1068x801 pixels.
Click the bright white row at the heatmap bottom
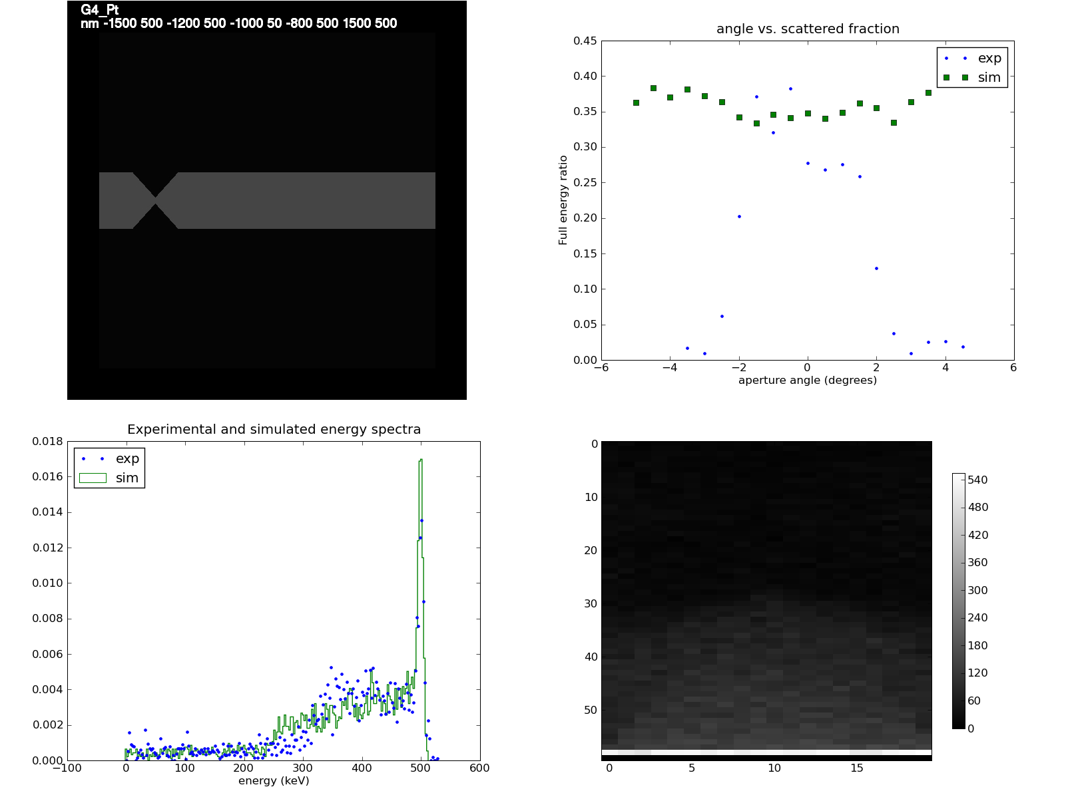[766, 752]
